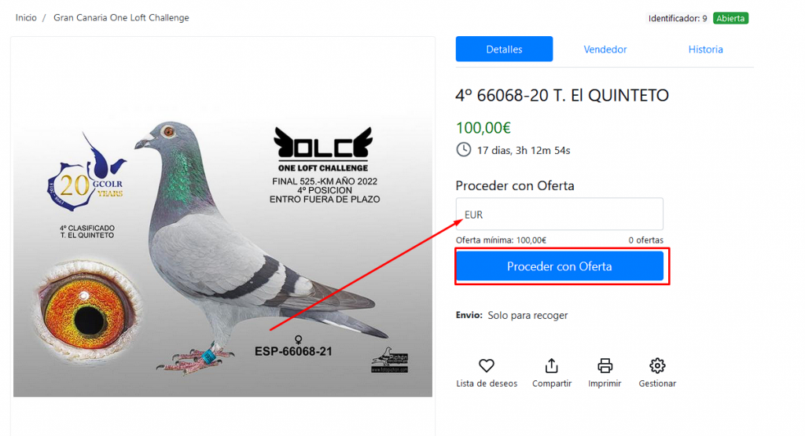
Task: Open Gran Canaria One Loft Challenge breadcrumb
Action: click(x=121, y=17)
